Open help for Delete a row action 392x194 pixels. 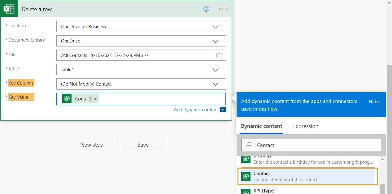point(206,9)
